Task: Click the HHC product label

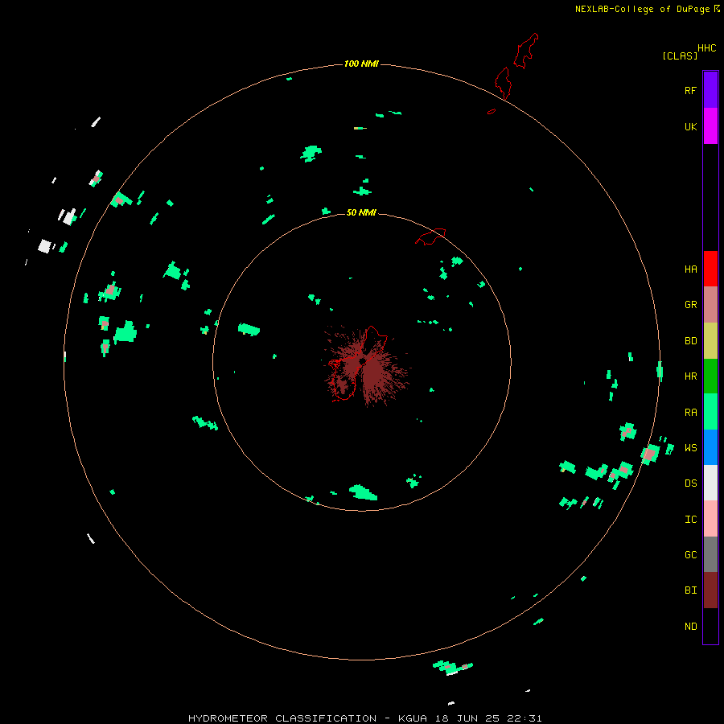Action: point(706,48)
